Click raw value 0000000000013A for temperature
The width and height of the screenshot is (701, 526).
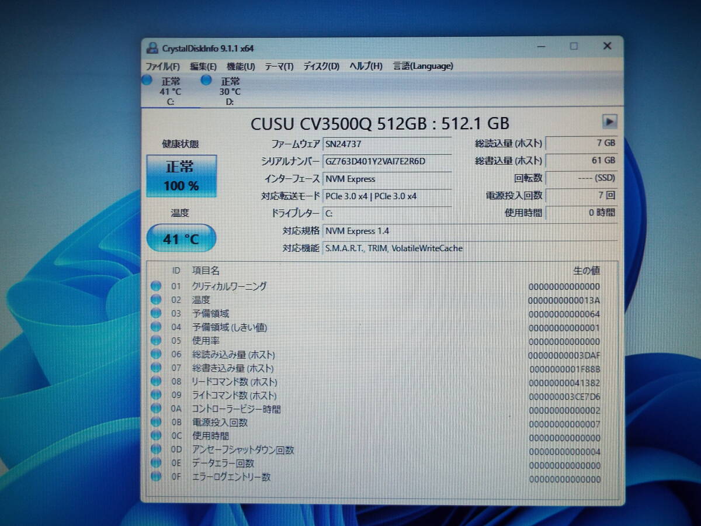(564, 300)
